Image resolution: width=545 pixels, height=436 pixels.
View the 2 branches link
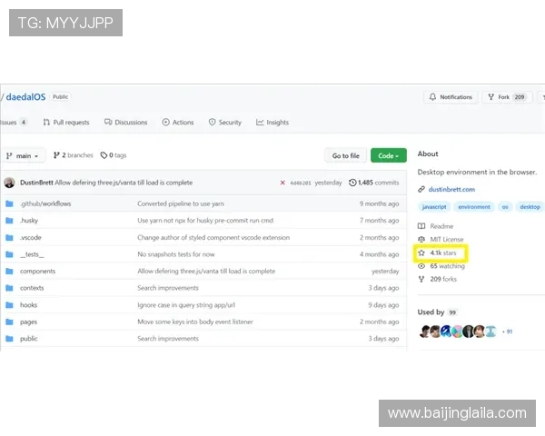click(x=73, y=155)
